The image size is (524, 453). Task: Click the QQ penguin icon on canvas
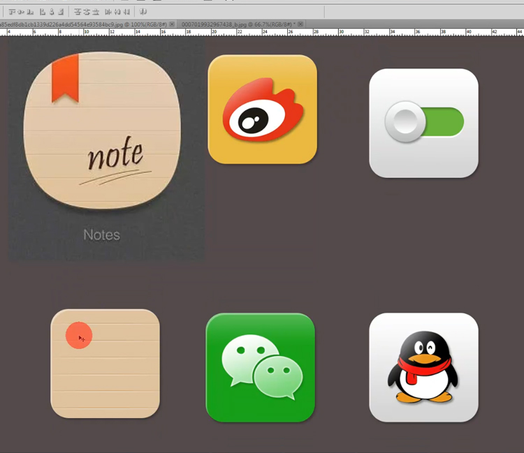(x=424, y=368)
